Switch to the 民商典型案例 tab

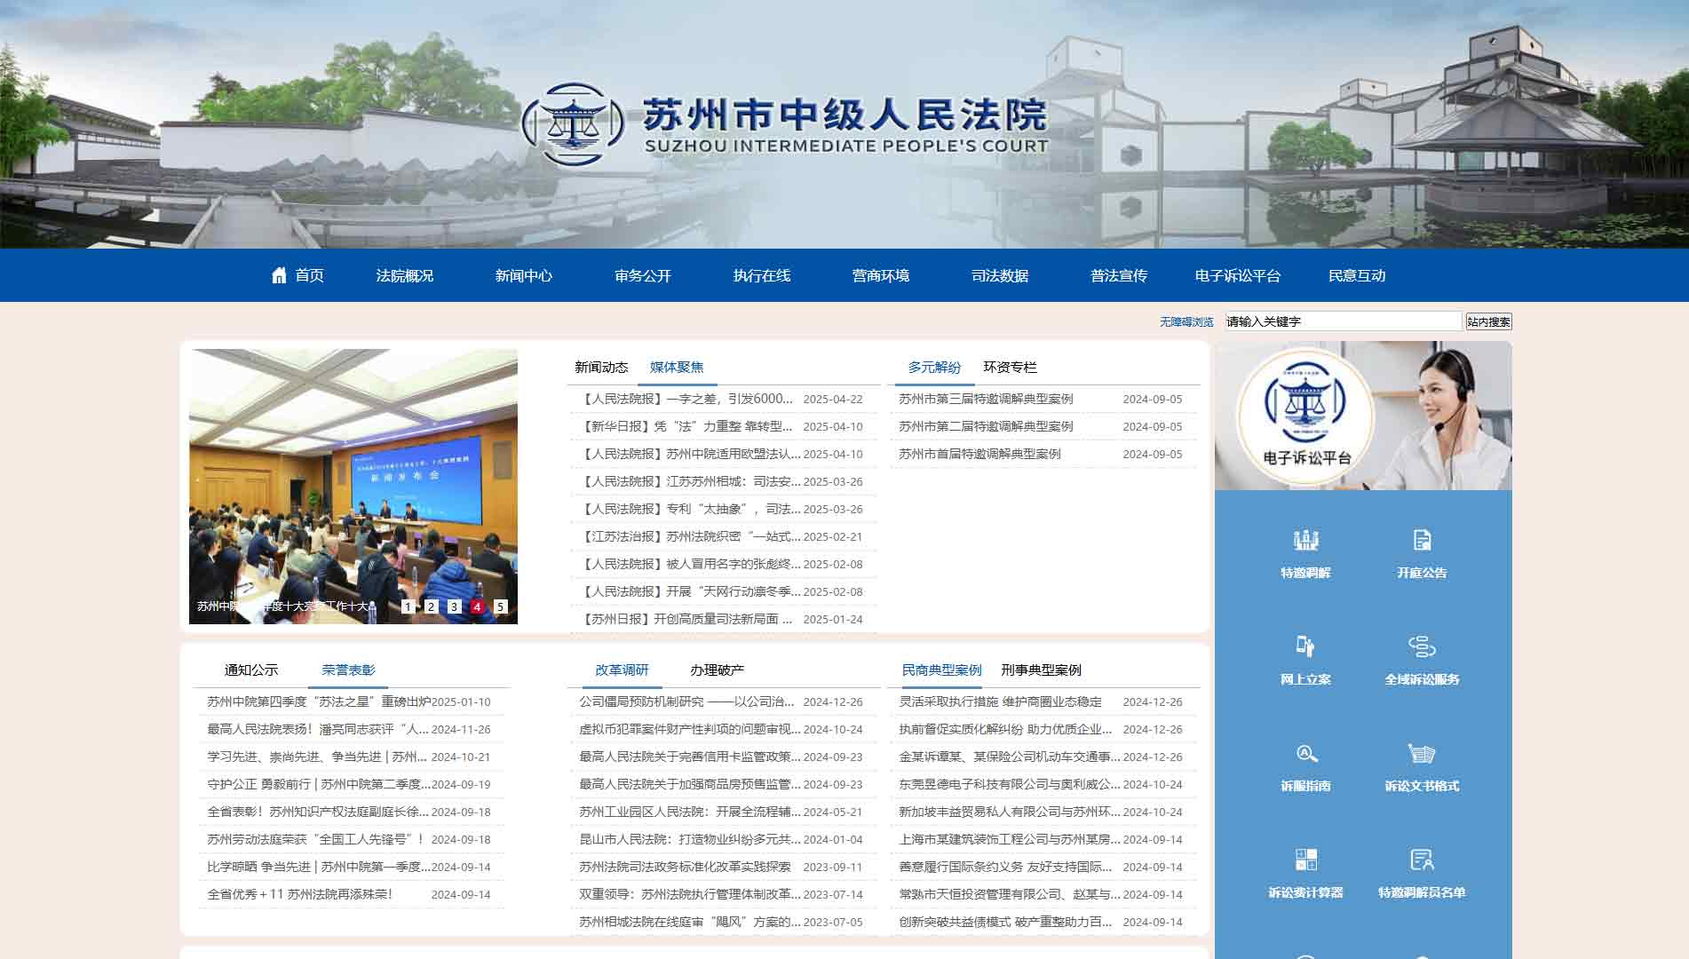941,670
